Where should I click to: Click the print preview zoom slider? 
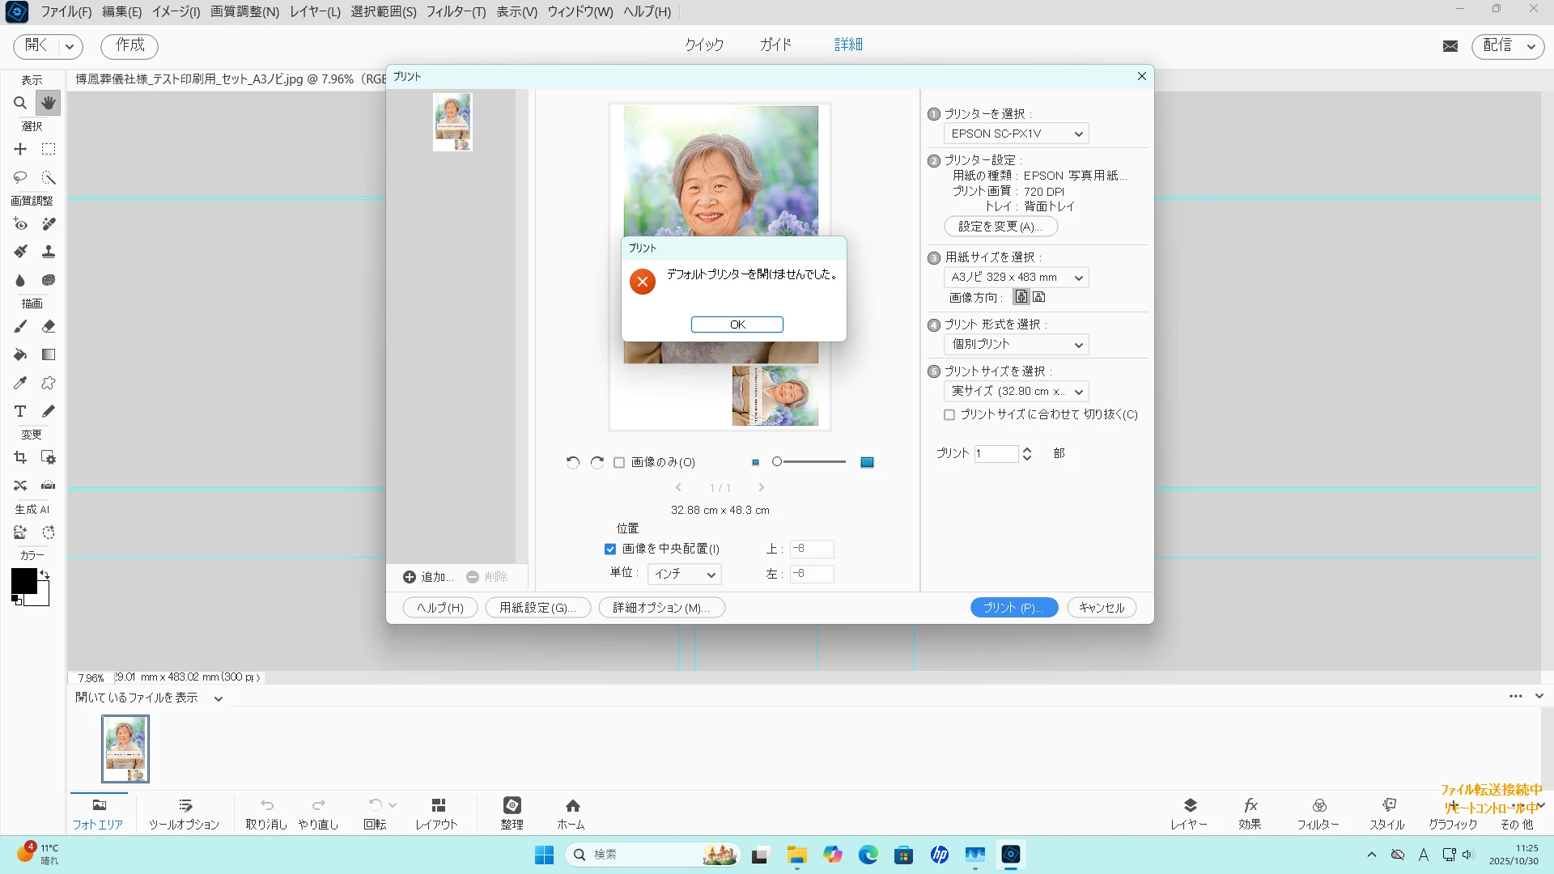click(x=809, y=462)
